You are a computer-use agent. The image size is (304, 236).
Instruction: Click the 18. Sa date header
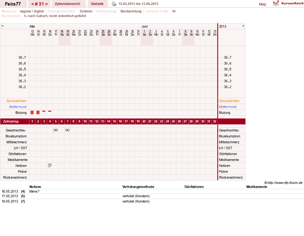[62, 33]
